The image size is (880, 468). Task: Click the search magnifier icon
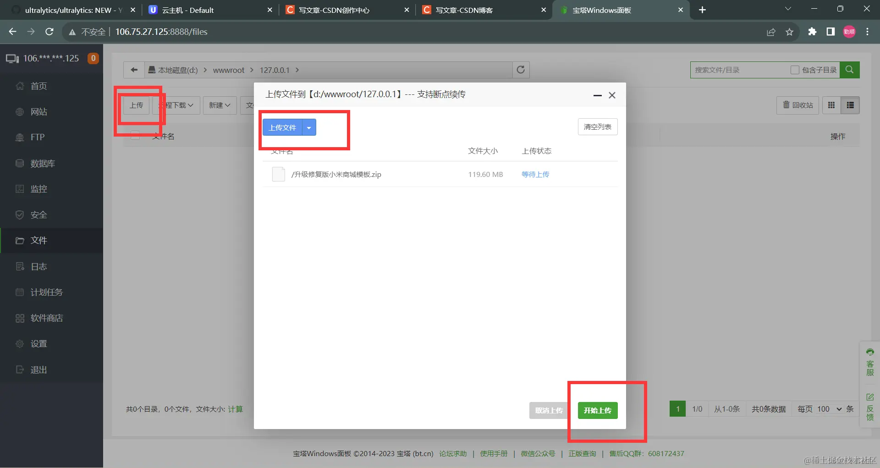click(850, 70)
